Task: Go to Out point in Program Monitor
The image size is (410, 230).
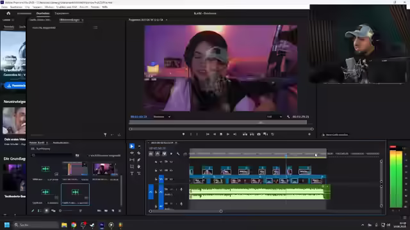Action: tap(235, 134)
